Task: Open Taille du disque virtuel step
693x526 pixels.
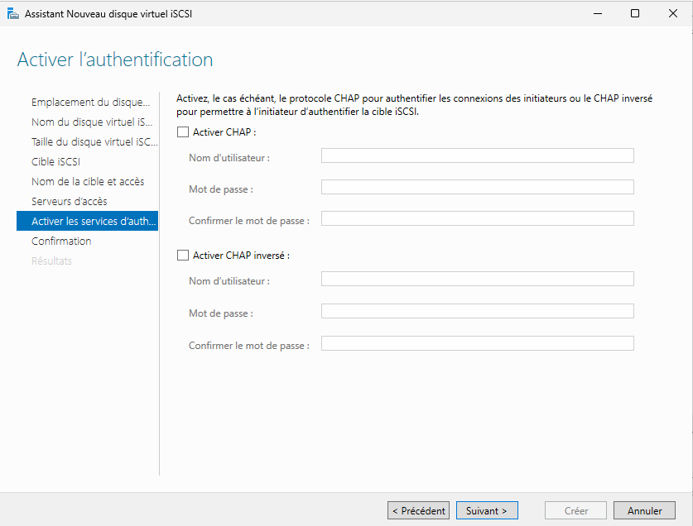Action: 94,141
